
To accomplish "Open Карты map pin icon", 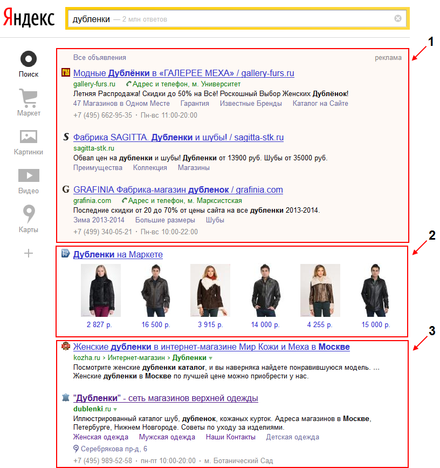I will 29,213.
